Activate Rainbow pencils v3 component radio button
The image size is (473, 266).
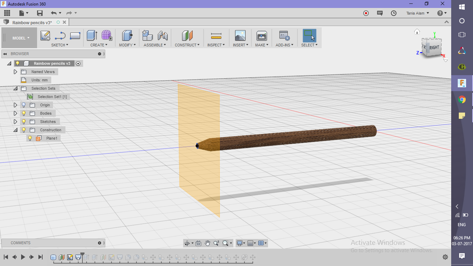78,63
